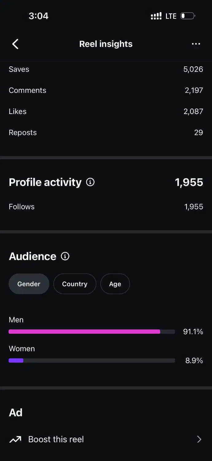Viewport: 212px width, 461px height.
Task: Tap the cellular signal bars icon
Action: click(x=156, y=16)
